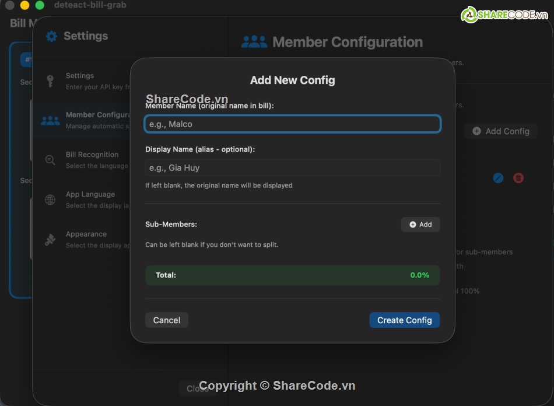Click the Create Config button
The image size is (554, 406).
404,320
